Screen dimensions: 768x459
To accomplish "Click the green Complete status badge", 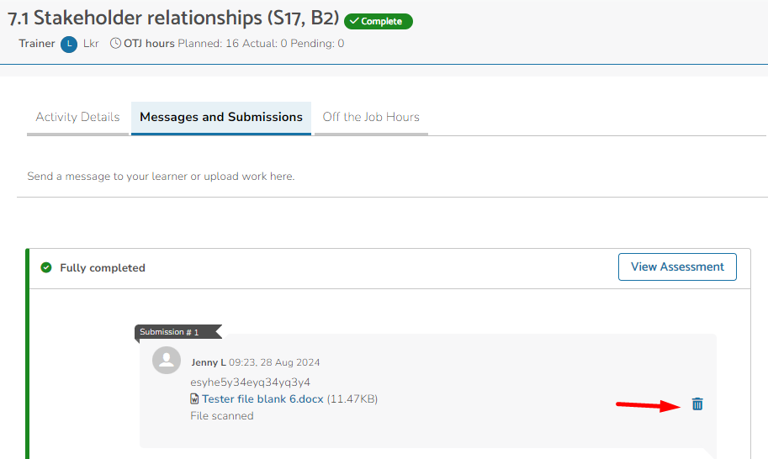I will pos(379,21).
